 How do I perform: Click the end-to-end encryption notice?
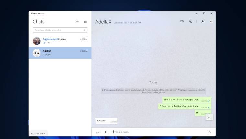click(153, 91)
